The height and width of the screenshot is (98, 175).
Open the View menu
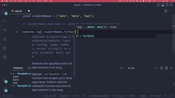26,1
